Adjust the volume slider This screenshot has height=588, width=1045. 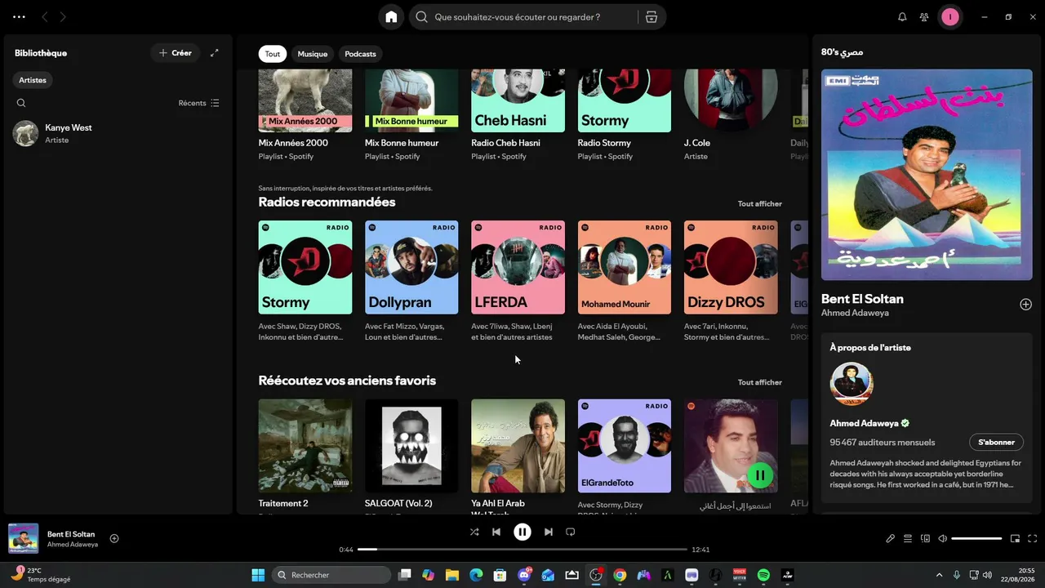[x=976, y=538]
